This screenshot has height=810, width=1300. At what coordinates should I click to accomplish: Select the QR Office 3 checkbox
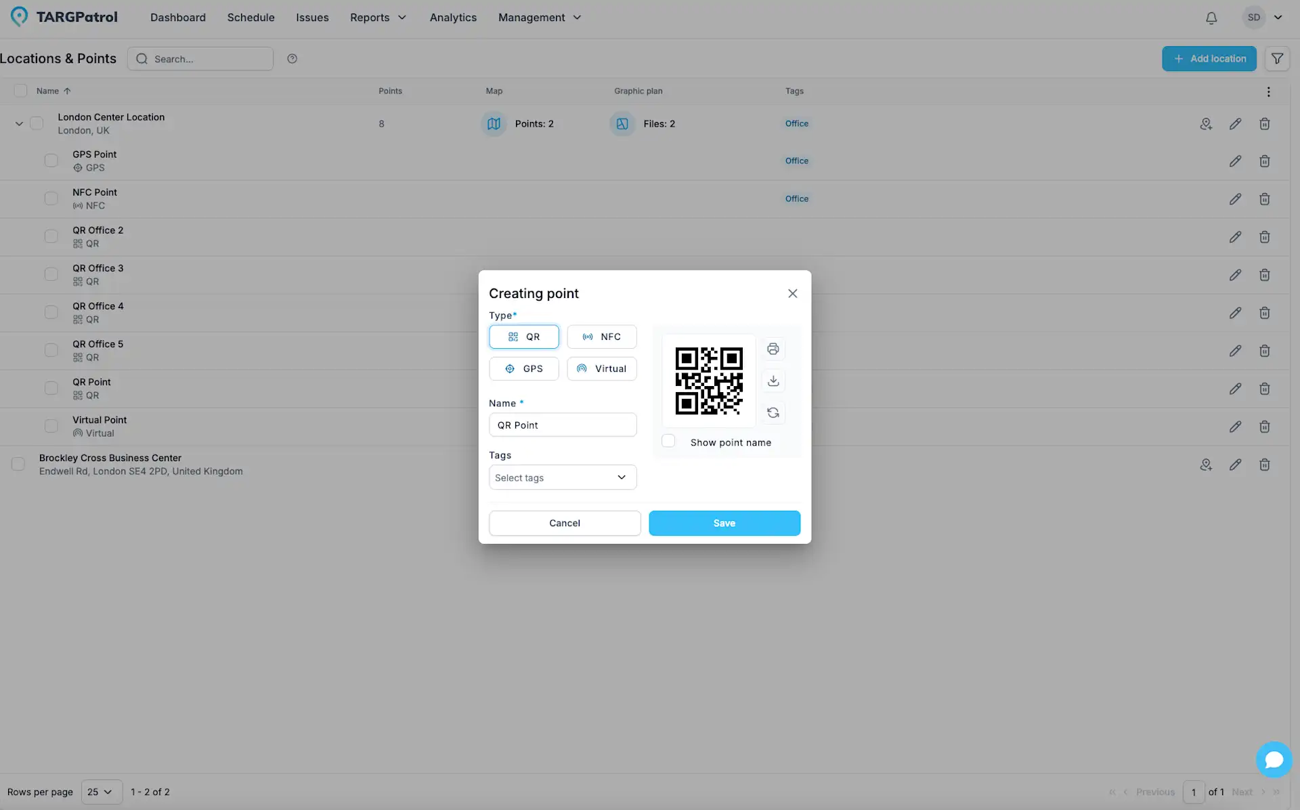tap(51, 274)
